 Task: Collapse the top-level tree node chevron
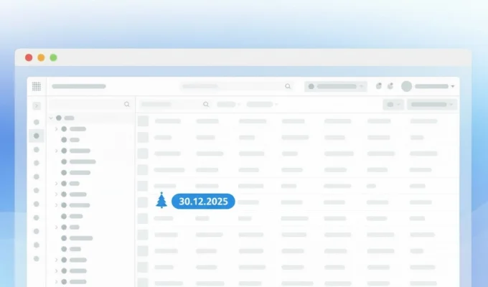(51, 118)
